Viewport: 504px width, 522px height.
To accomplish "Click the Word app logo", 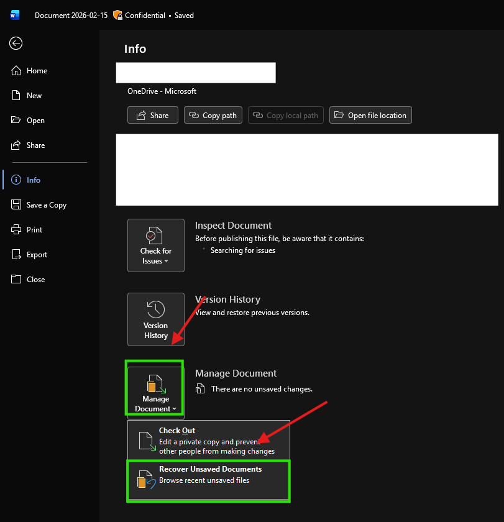I will pyautogui.click(x=15, y=16).
